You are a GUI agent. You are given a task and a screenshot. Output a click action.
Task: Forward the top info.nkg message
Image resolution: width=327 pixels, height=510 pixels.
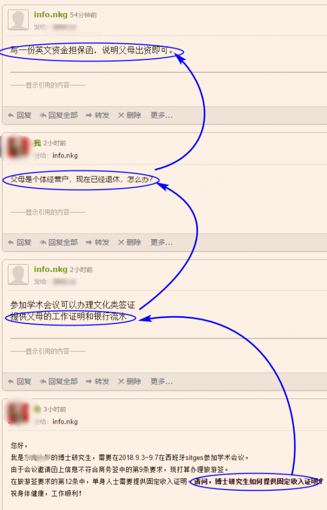click(97, 115)
